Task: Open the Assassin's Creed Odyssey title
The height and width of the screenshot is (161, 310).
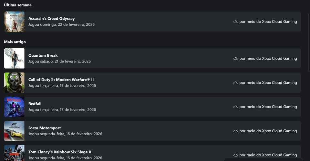Action: pos(51,19)
